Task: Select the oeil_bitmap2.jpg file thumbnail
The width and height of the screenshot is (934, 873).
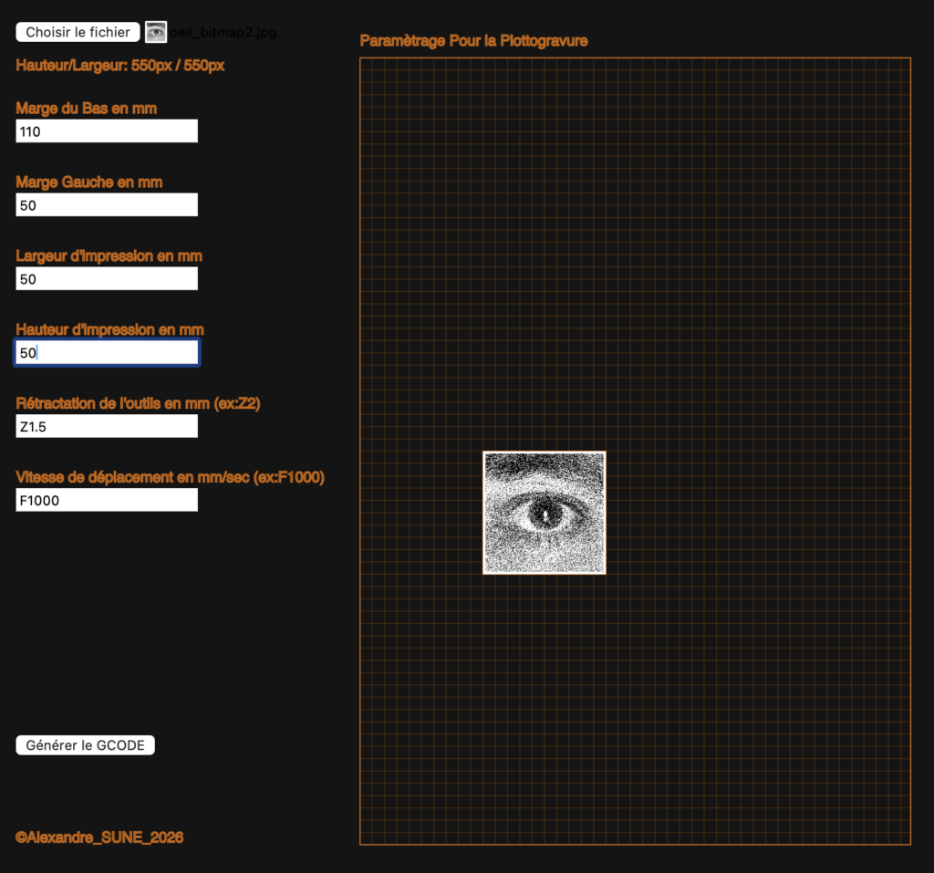Action: click(x=155, y=31)
